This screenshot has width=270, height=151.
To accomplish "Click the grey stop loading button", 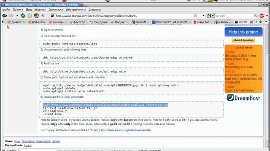I will point(30,16).
